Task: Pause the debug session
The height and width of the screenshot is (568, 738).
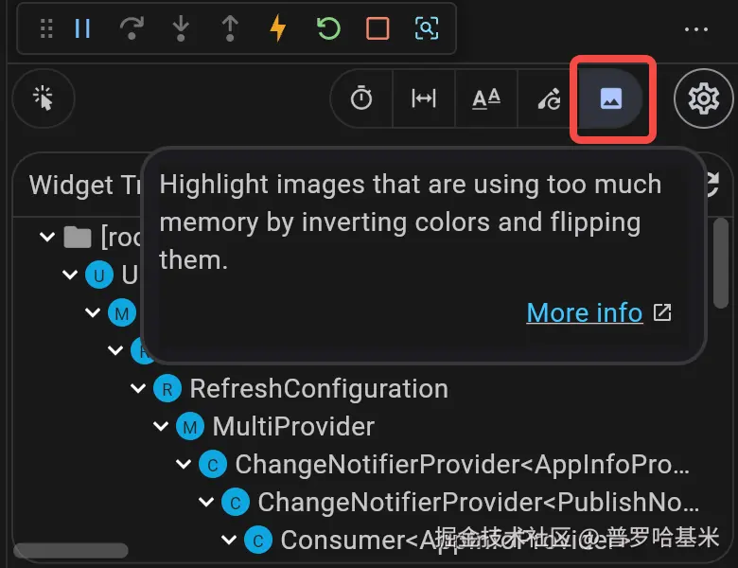Action: click(82, 28)
